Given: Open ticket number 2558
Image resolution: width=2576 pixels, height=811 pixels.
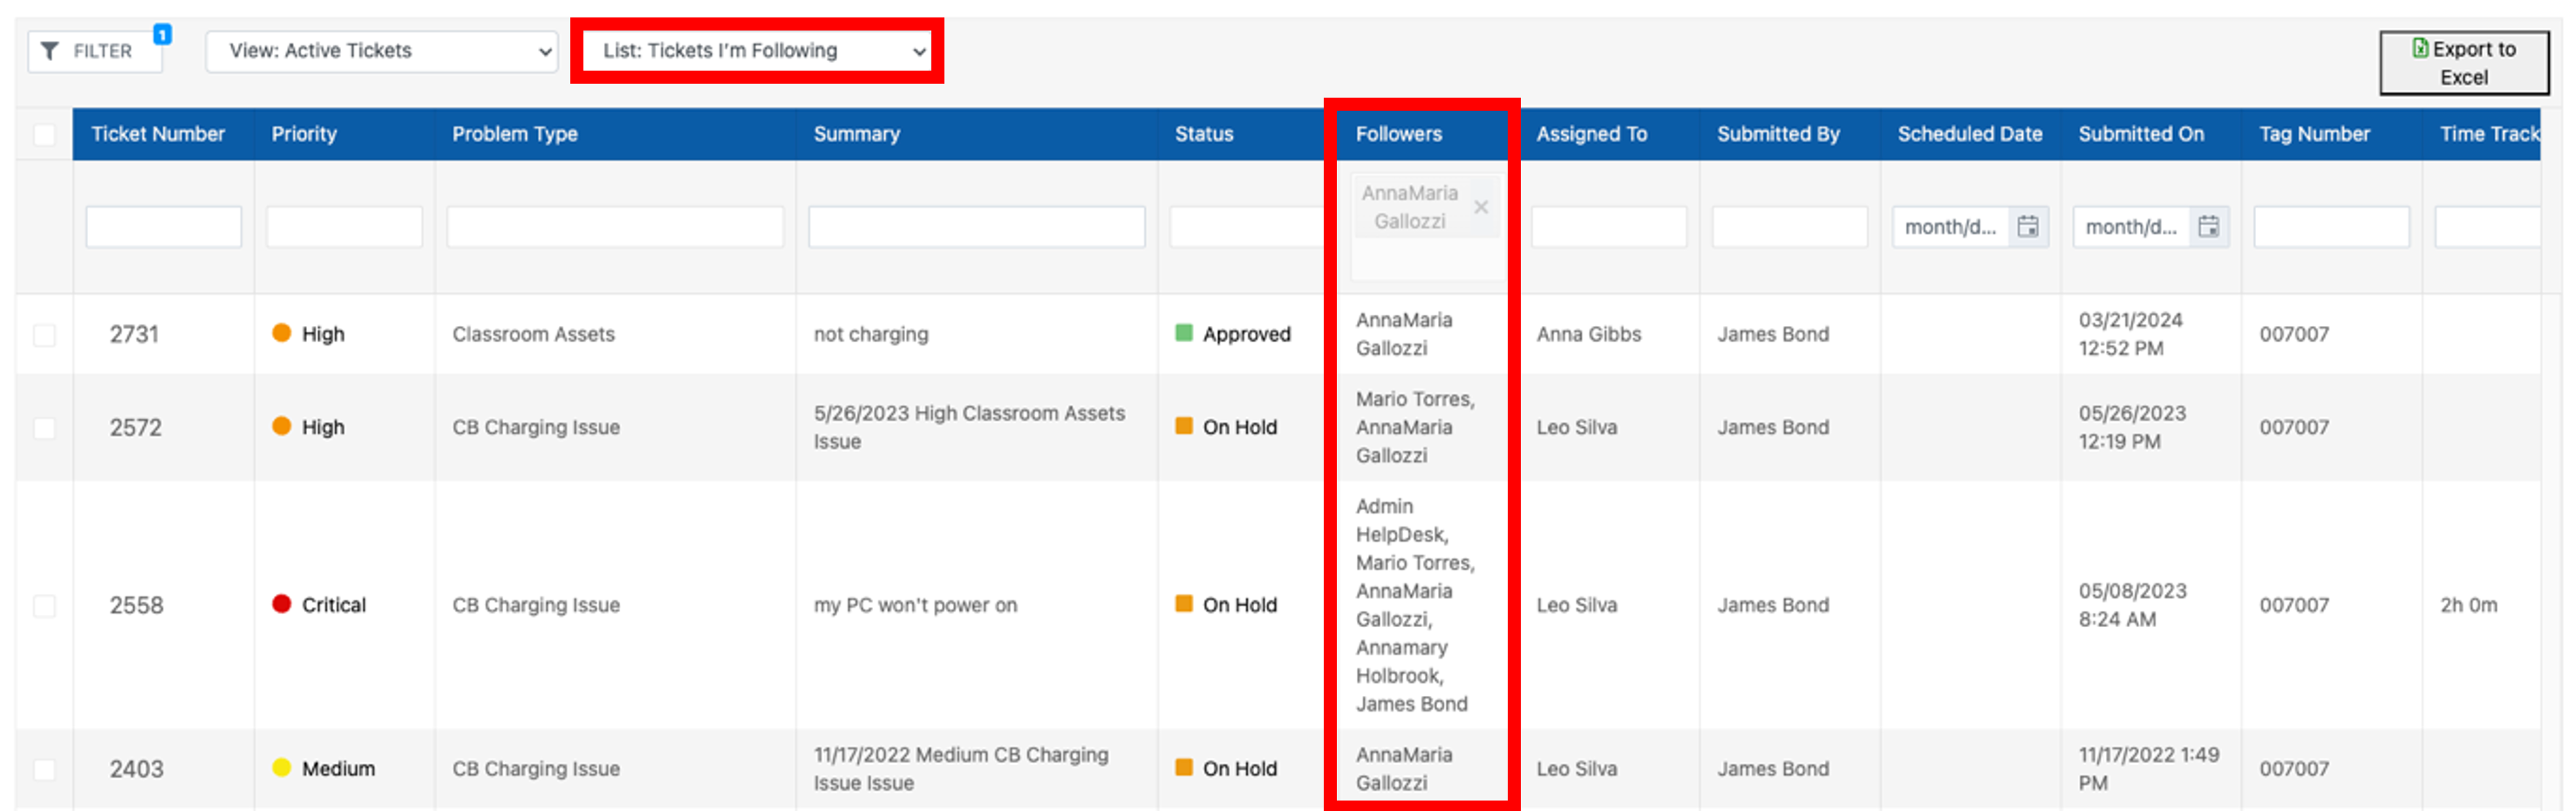Looking at the screenshot, I should pyautogui.click(x=136, y=605).
